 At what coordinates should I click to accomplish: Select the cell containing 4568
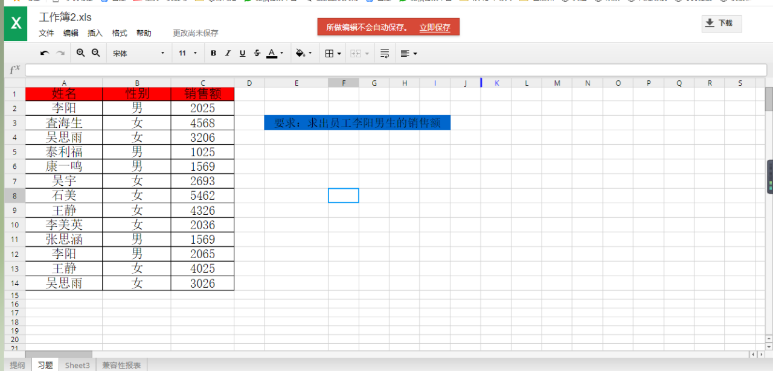coord(202,122)
